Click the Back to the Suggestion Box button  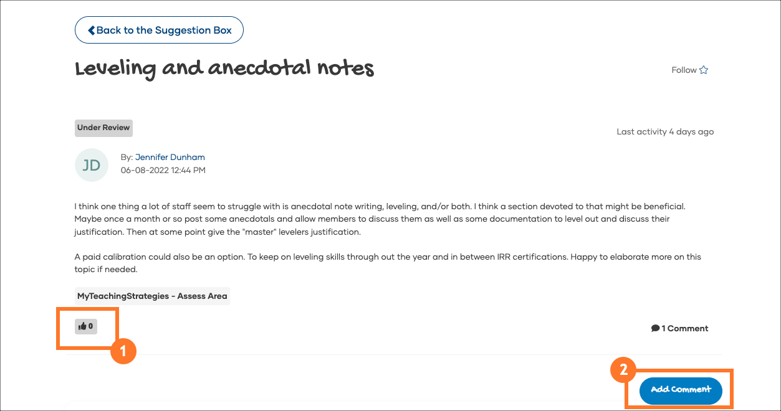pos(159,30)
